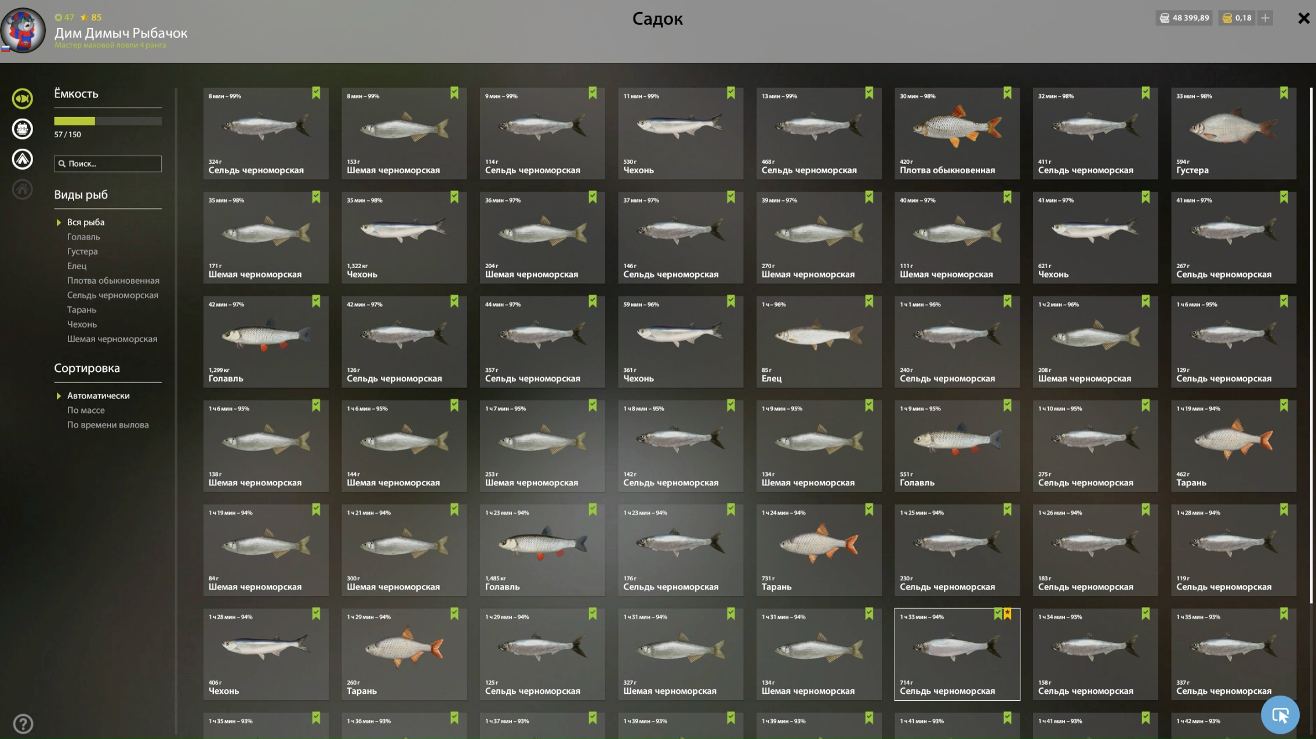The height and width of the screenshot is (739, 1316).
Task: Toggle green bookmark on Густера 594 г
Action: pos(1284,93)
